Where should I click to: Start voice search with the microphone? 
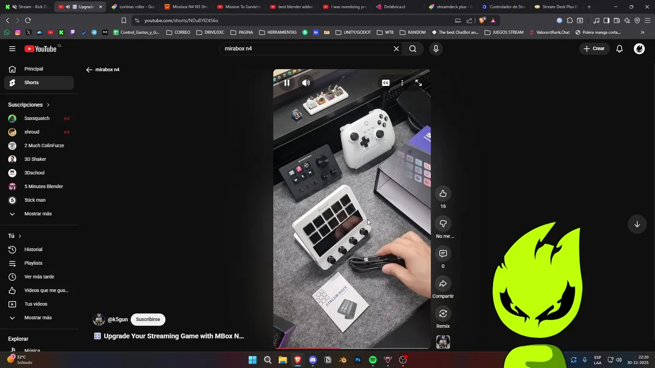436,49
